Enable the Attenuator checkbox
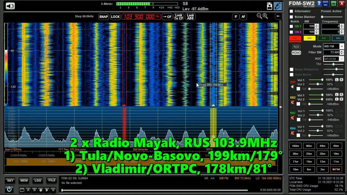 291,11
